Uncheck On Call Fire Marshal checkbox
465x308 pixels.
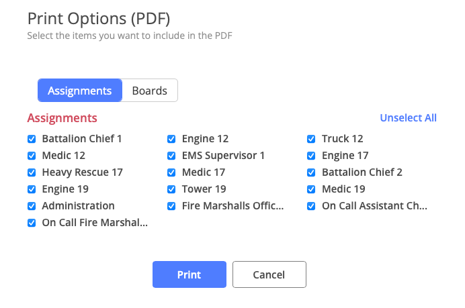pos(32,223)
